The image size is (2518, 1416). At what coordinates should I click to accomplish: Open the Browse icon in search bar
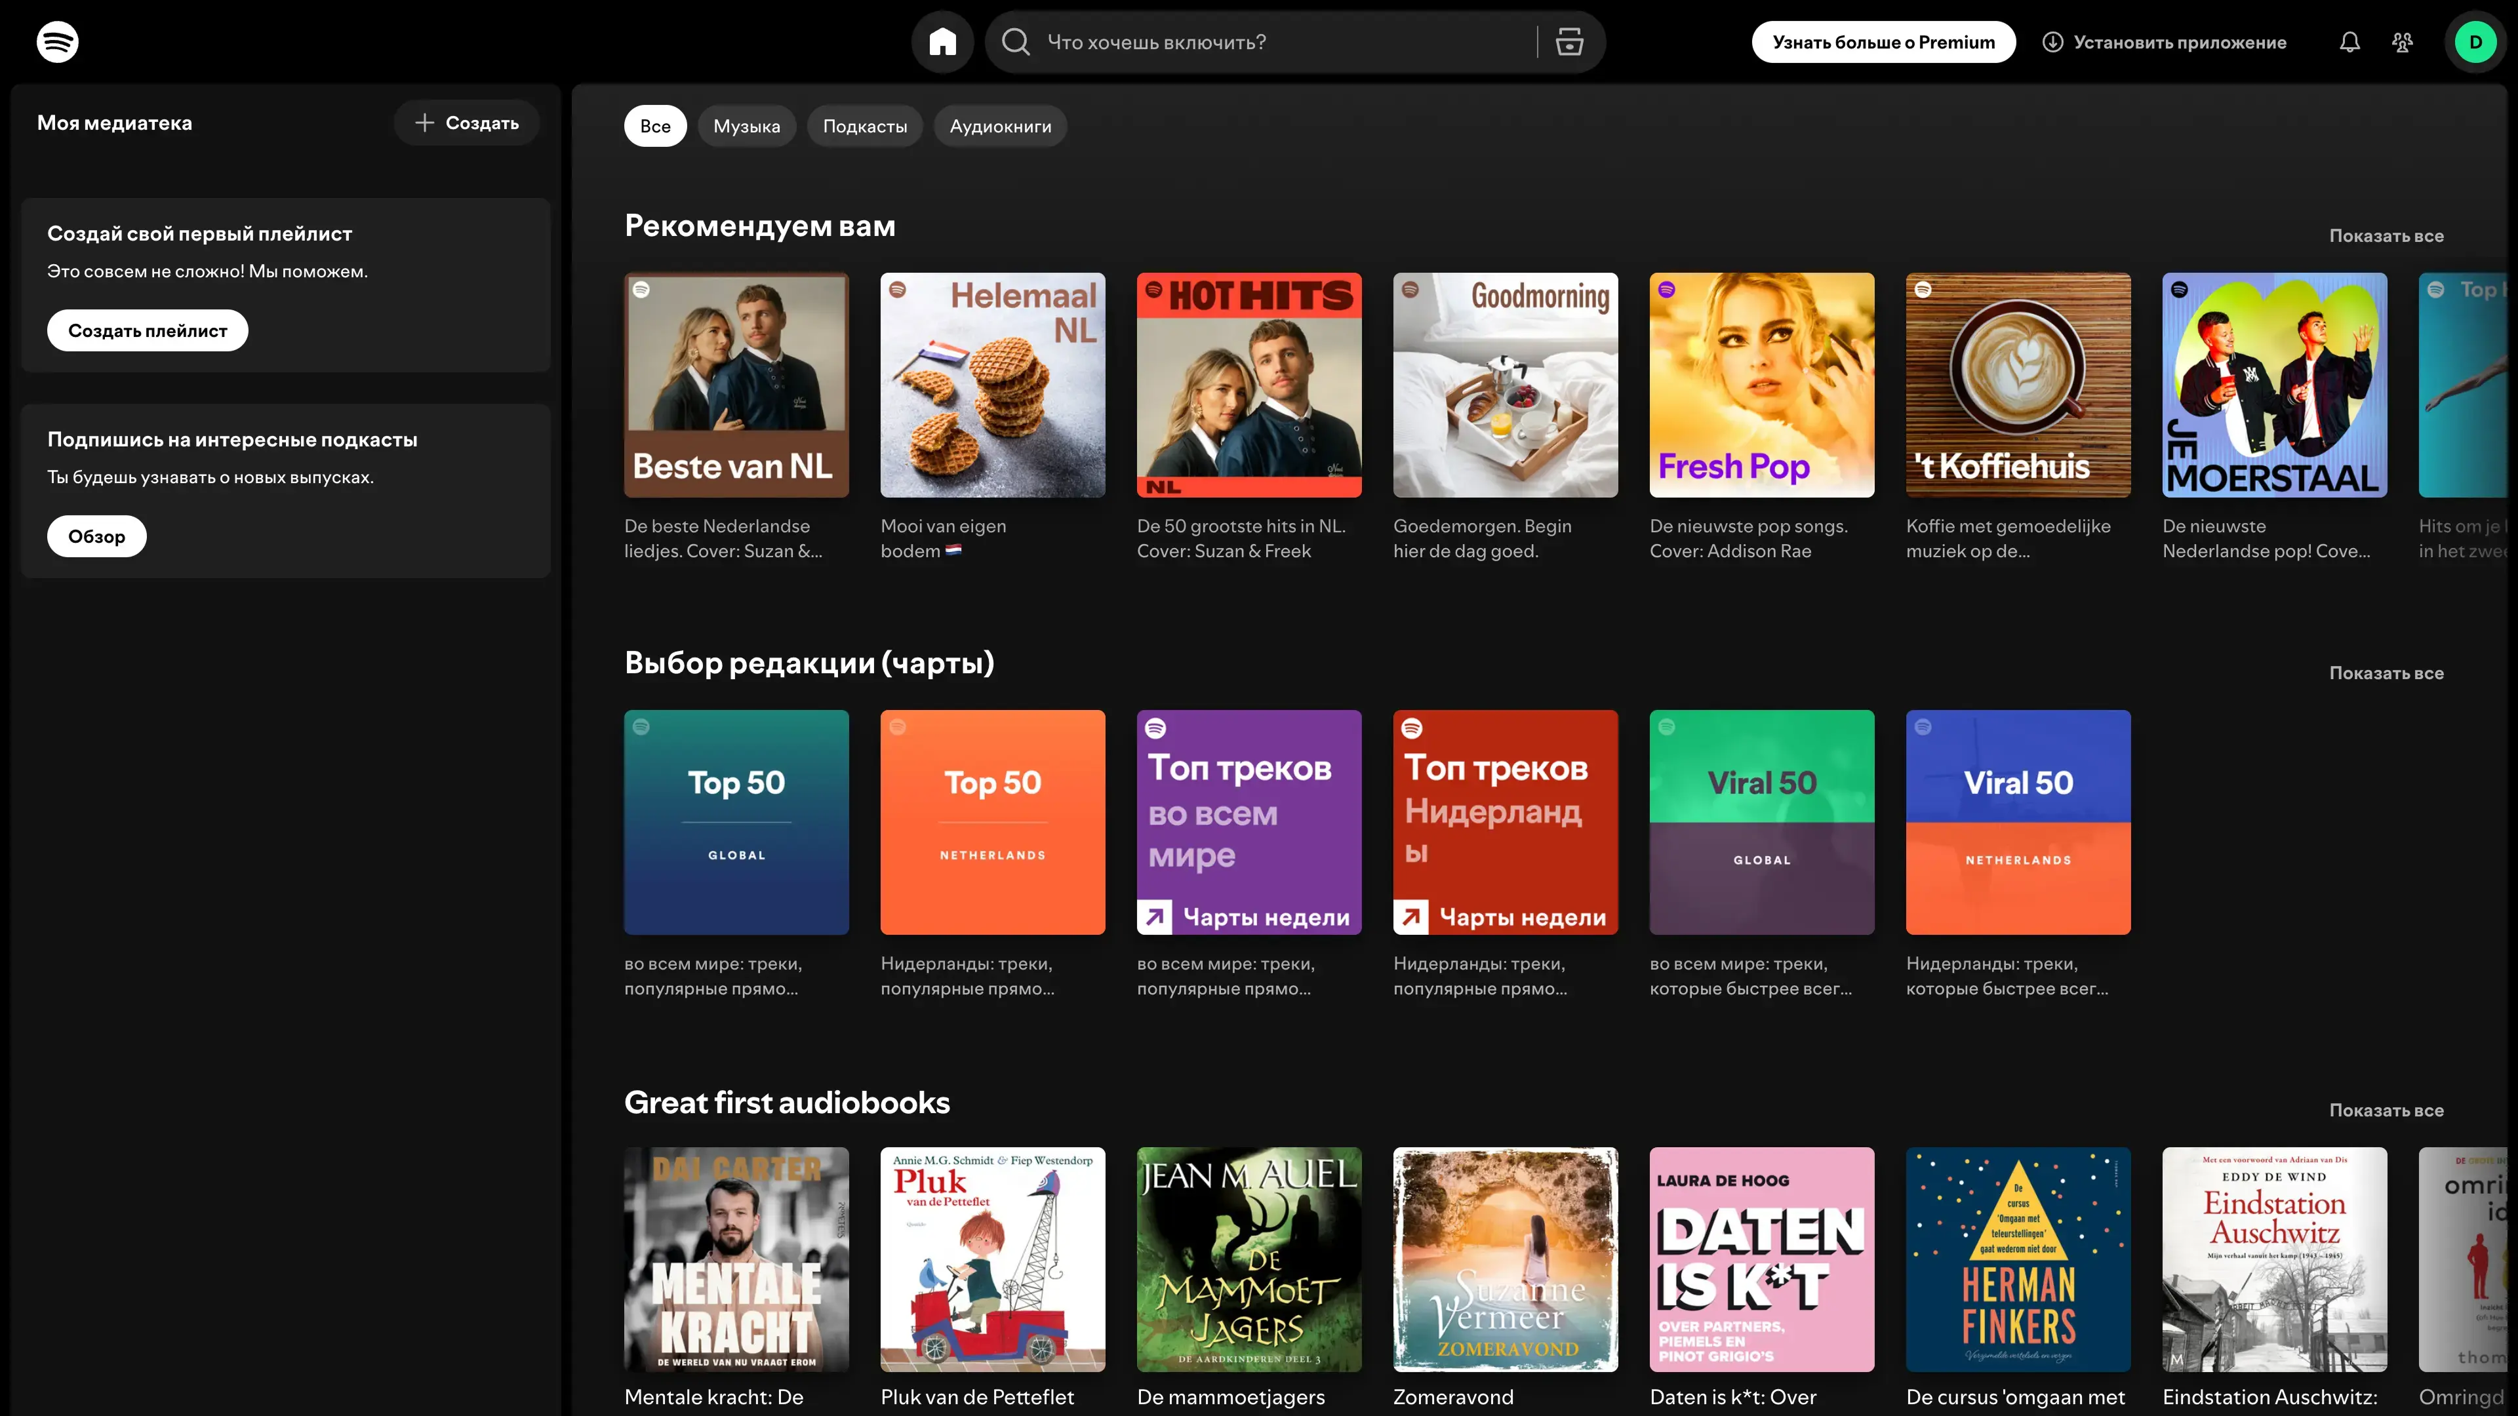[x=1569, y=42]
